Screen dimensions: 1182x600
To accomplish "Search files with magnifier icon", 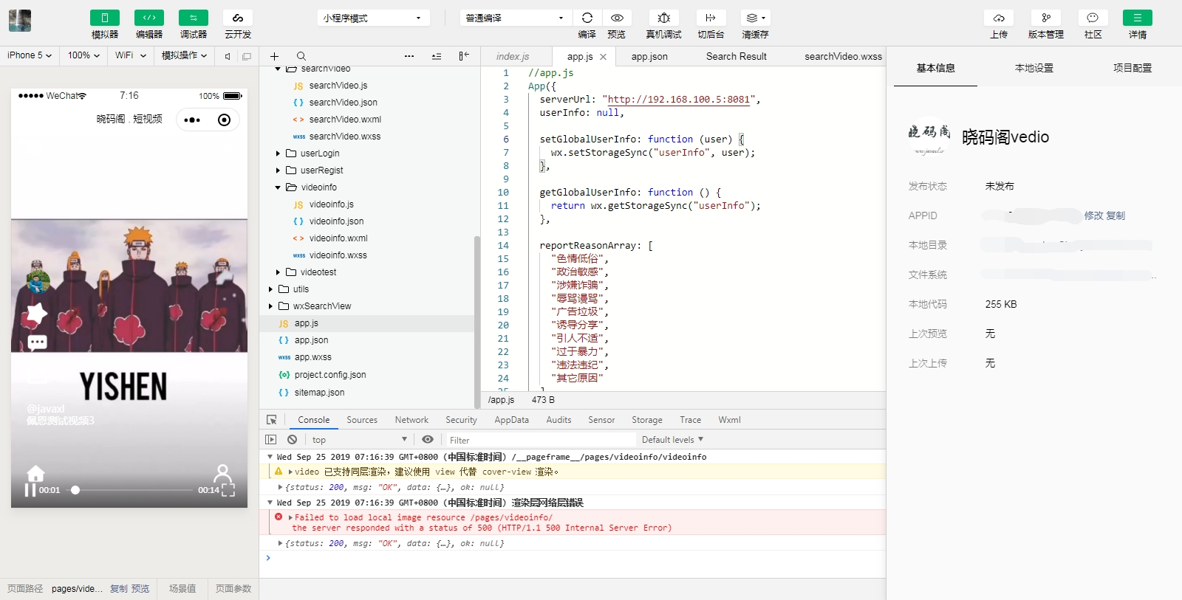I will coord(301,56).
